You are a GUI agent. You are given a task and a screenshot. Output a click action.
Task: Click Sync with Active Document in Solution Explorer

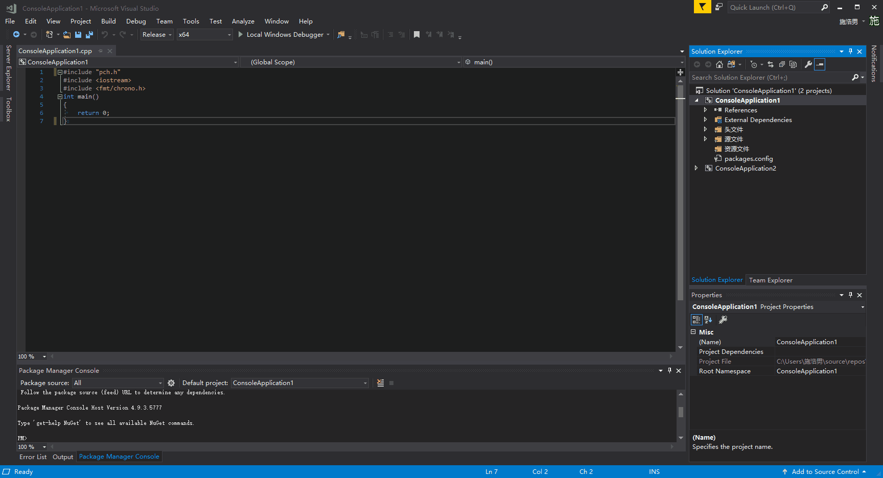coord(771,64)
